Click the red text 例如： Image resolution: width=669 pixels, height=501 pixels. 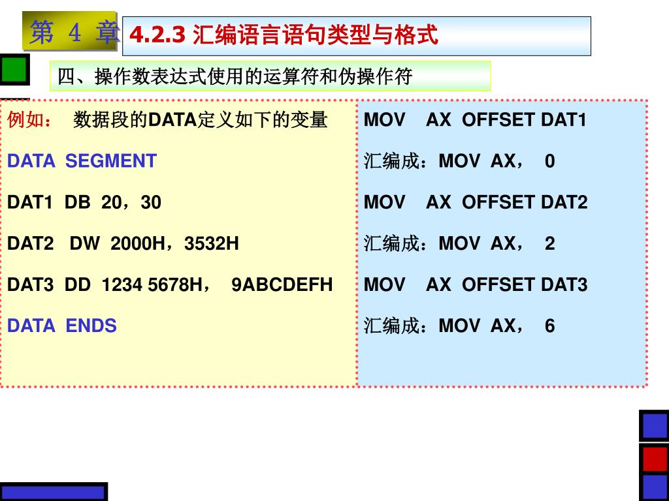click(29, 119)
